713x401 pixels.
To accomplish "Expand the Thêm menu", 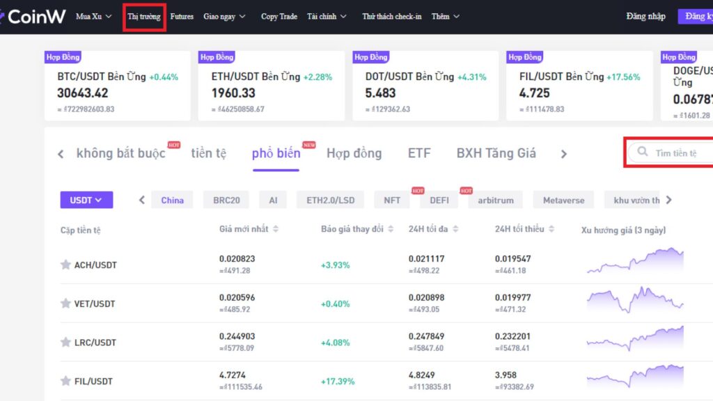I will 445,17.
